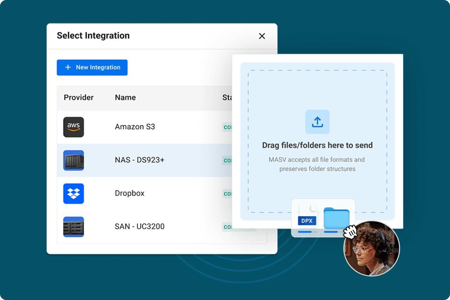Select the Amazon S3 integration row

[x=148, y=127]
